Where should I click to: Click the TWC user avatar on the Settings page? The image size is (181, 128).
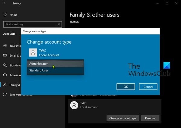(x=74, y=105)
